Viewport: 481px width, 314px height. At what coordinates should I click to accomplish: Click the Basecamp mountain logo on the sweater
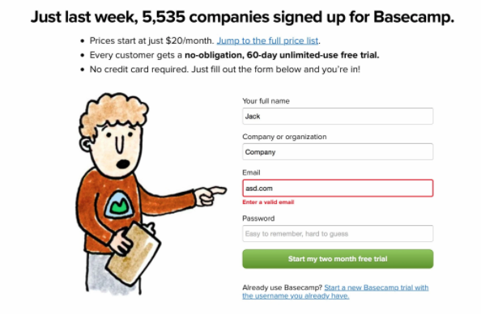pos(119,204)
